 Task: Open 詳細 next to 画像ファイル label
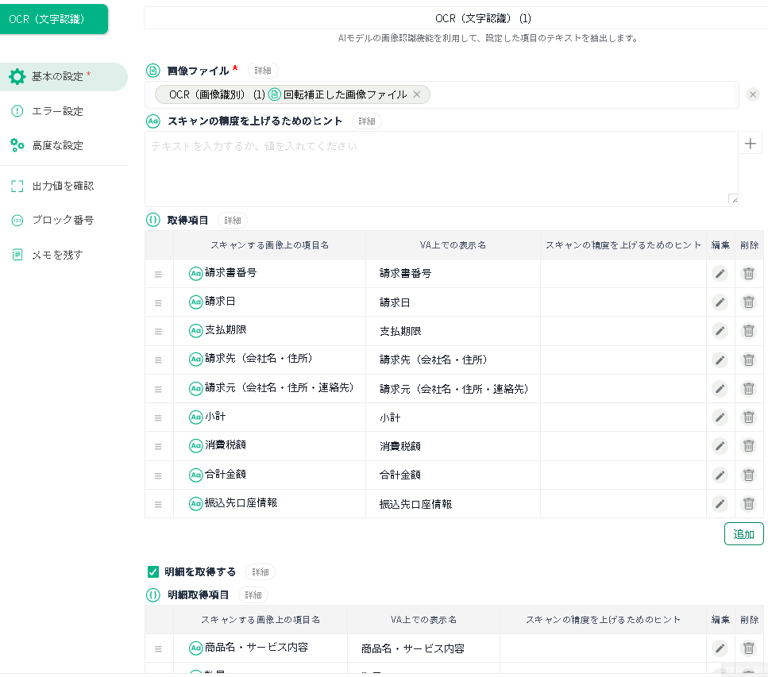(263, 71)
